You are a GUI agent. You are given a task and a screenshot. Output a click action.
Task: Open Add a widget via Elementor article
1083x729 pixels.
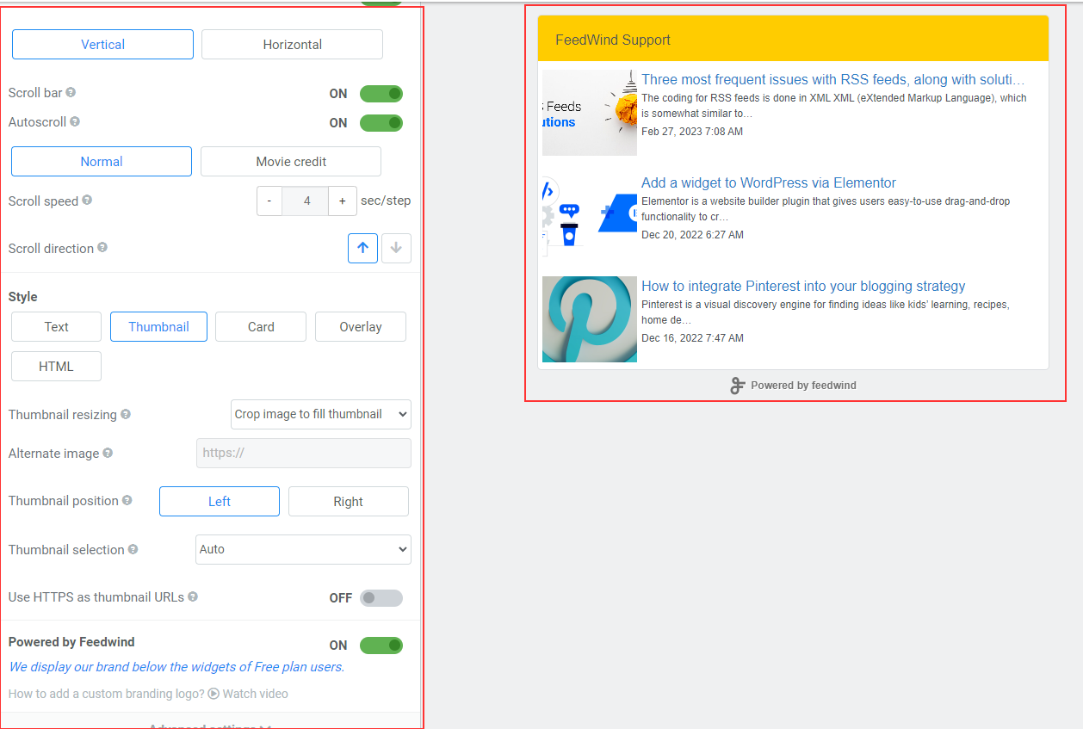click(769, 182)
